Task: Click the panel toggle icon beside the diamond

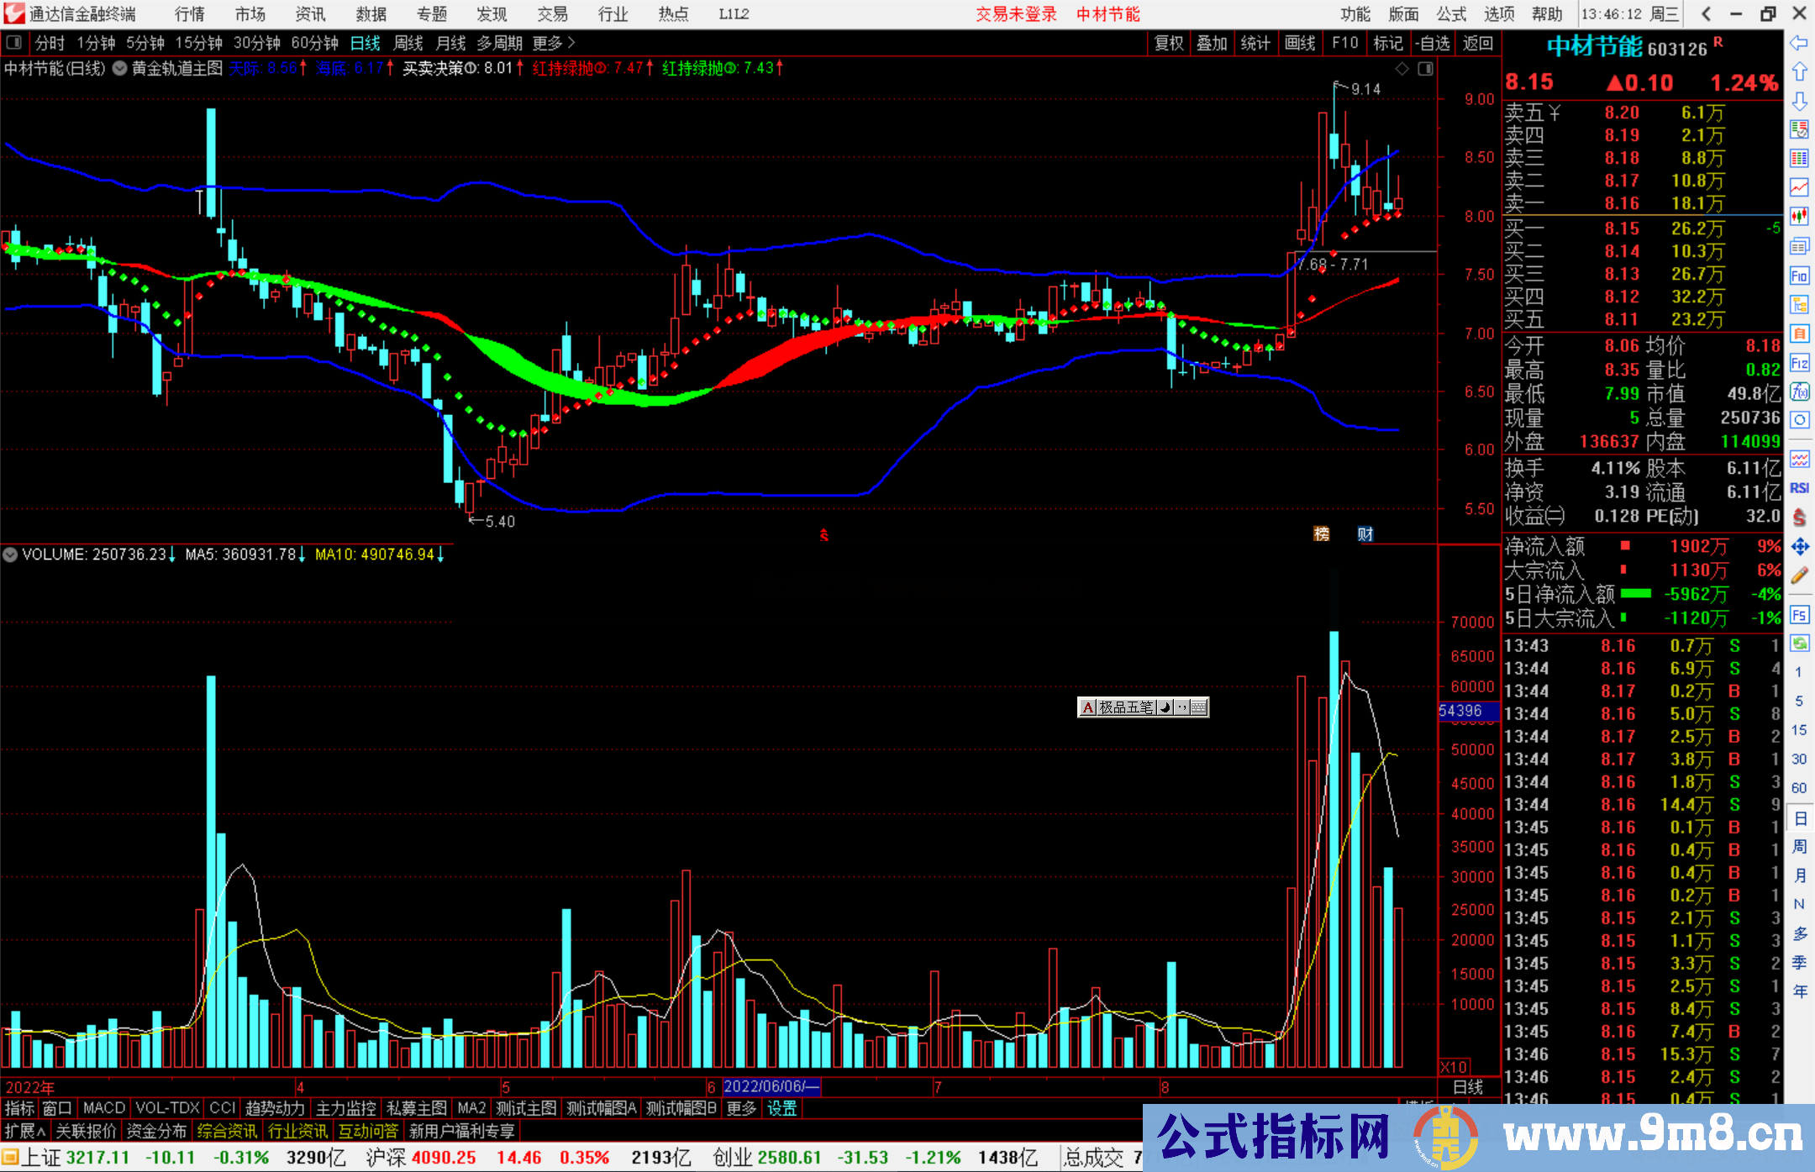Action: pos(1425,69)
